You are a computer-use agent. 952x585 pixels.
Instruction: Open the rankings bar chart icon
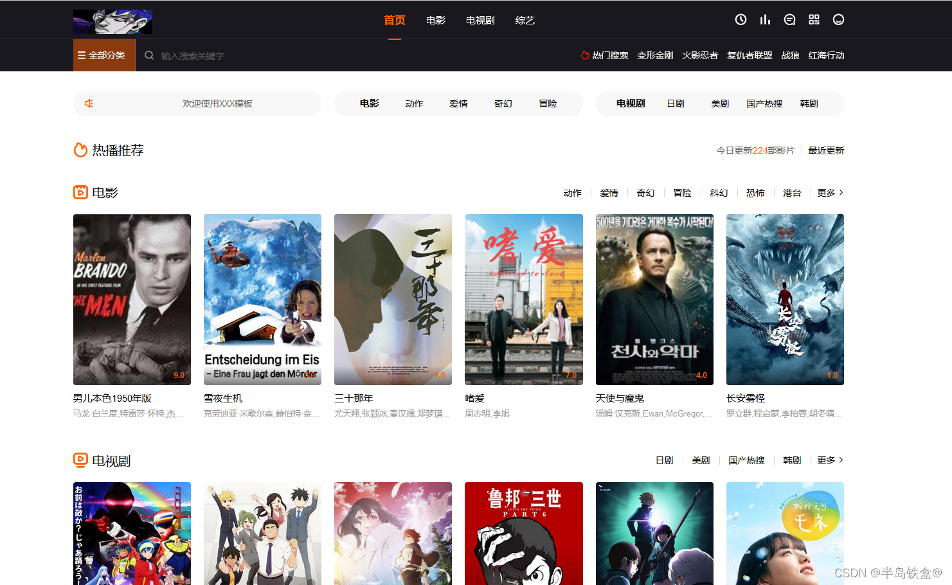[765, 20]
